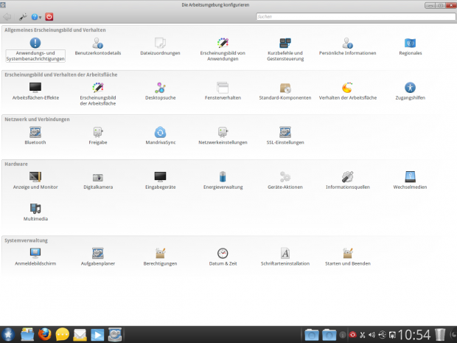Open Anzeige und Monitor settings
This screenshot has height=343, width=457.
35,180
